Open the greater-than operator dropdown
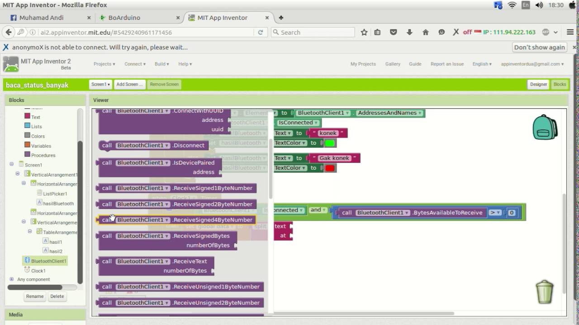 (x=495, y=213)
